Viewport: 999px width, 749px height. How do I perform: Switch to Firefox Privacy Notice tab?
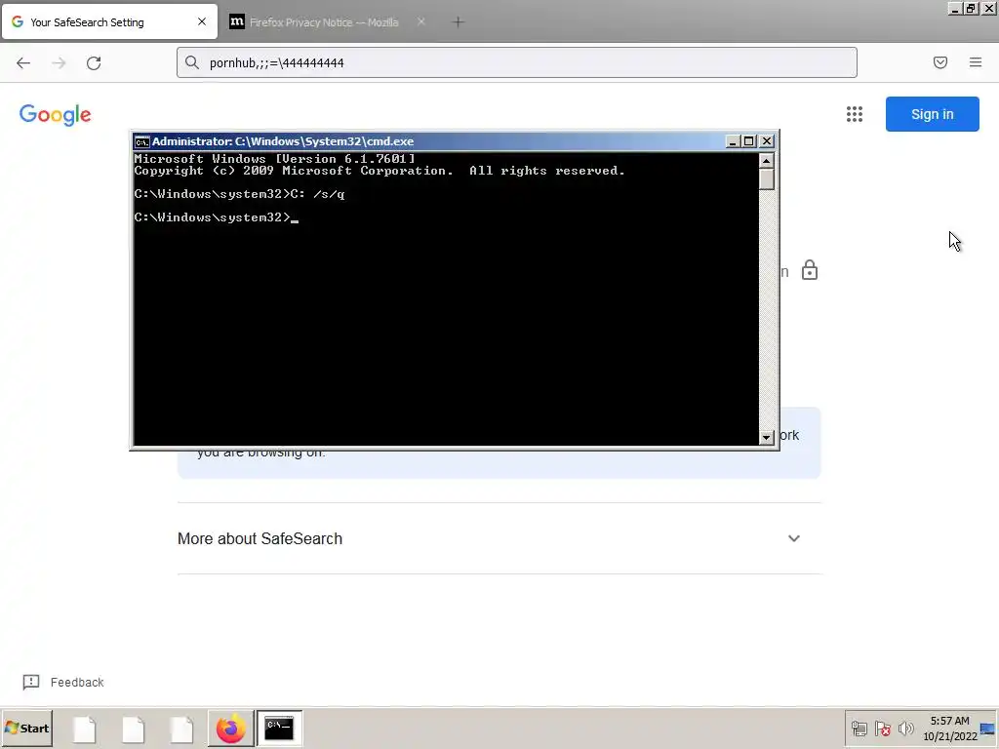click(x=329, y=21)
